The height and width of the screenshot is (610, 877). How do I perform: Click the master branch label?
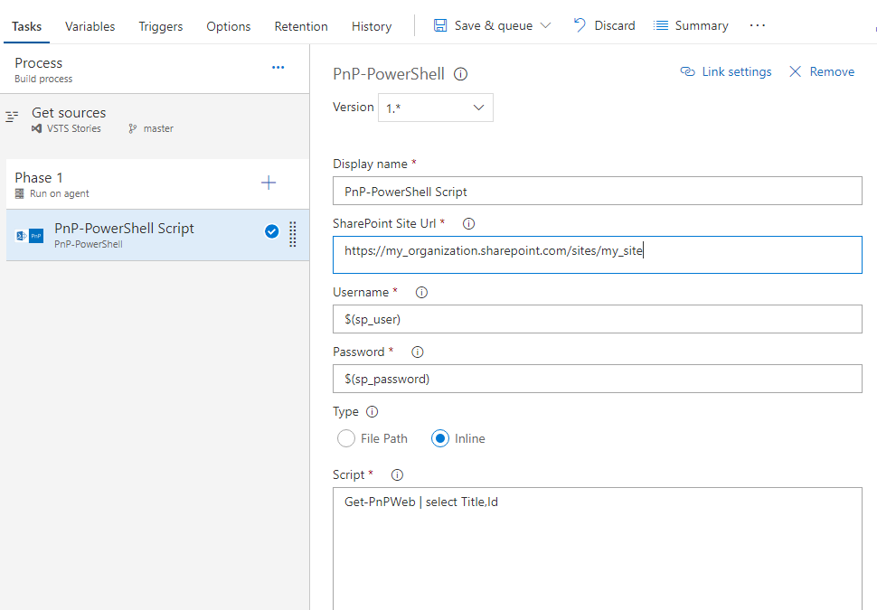[x=158, y=128]
